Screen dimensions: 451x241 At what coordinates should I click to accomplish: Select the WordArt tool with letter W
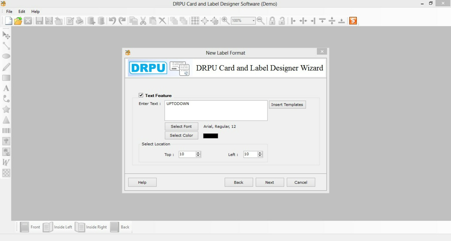point(6,162)
